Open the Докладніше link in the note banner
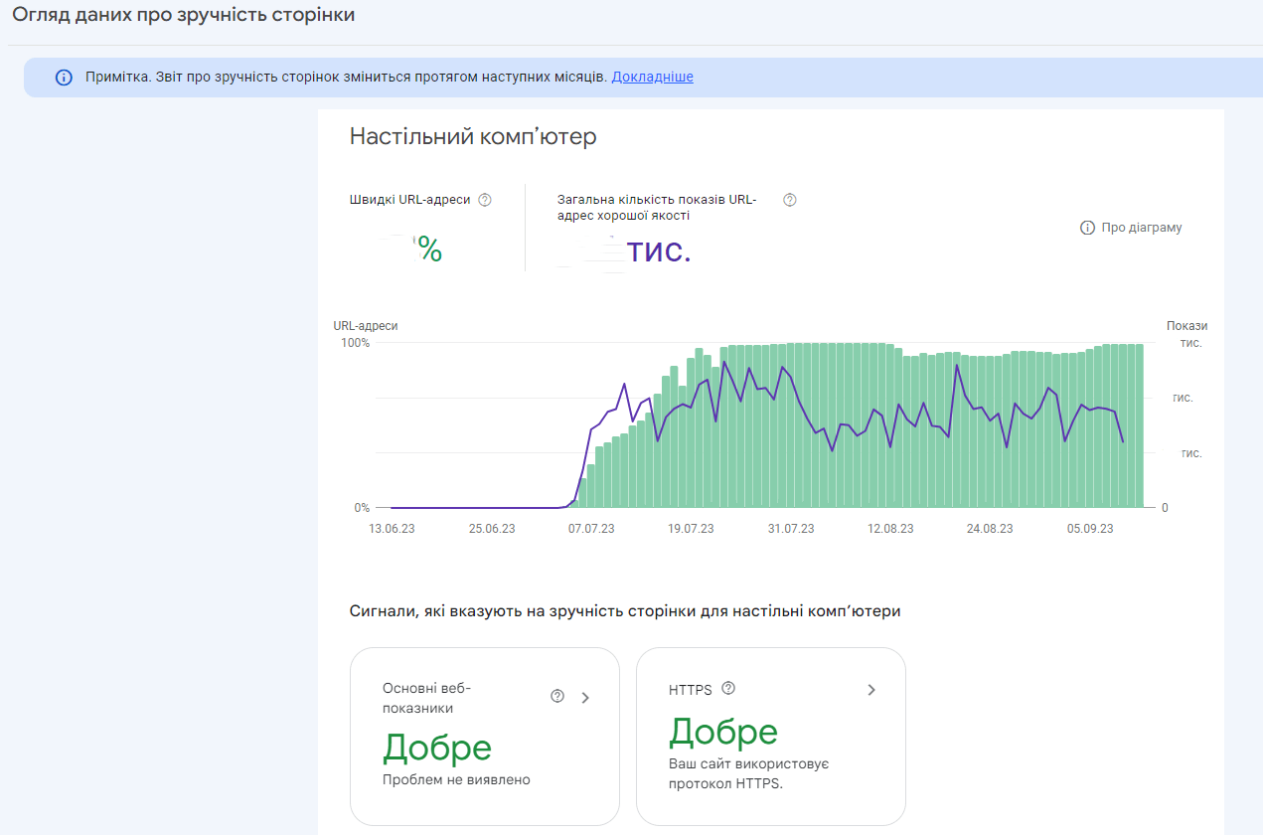 click(x=652, y=77)
